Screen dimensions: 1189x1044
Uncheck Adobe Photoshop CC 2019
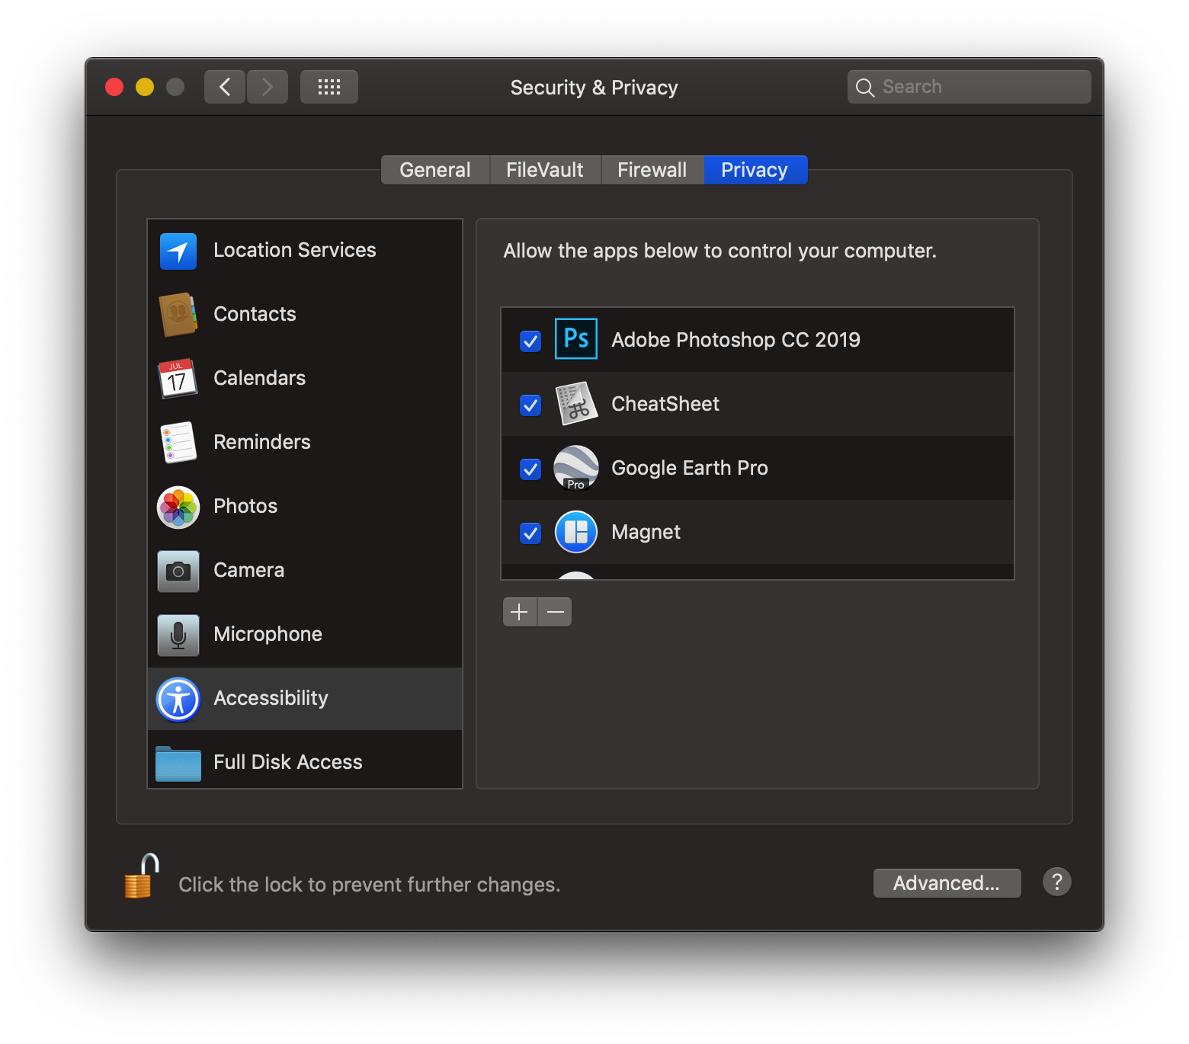pyautogui.click(x=530, y=341)
